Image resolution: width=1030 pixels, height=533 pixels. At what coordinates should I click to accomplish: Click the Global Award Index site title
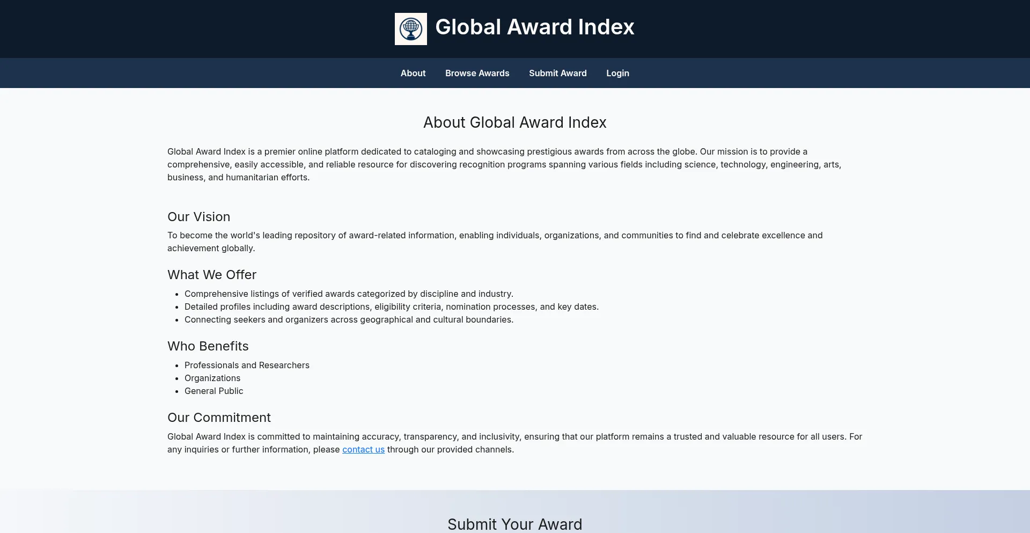[534, 27]
